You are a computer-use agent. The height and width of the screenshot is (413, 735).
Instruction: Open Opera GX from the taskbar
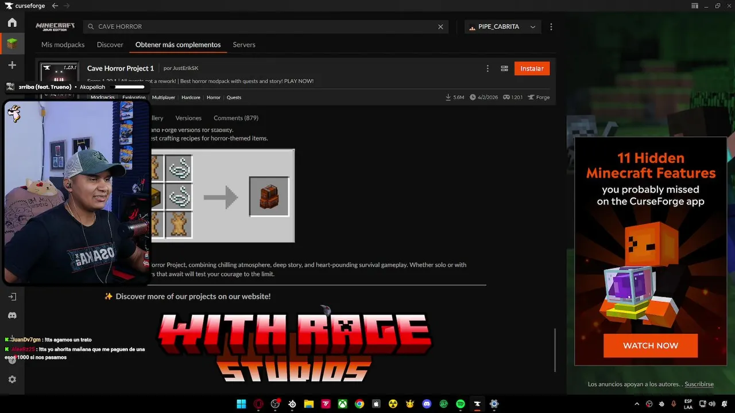point(258,404)
